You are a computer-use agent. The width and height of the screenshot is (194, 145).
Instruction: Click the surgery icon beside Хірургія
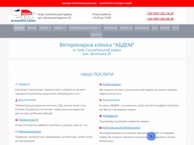(16, 84)
